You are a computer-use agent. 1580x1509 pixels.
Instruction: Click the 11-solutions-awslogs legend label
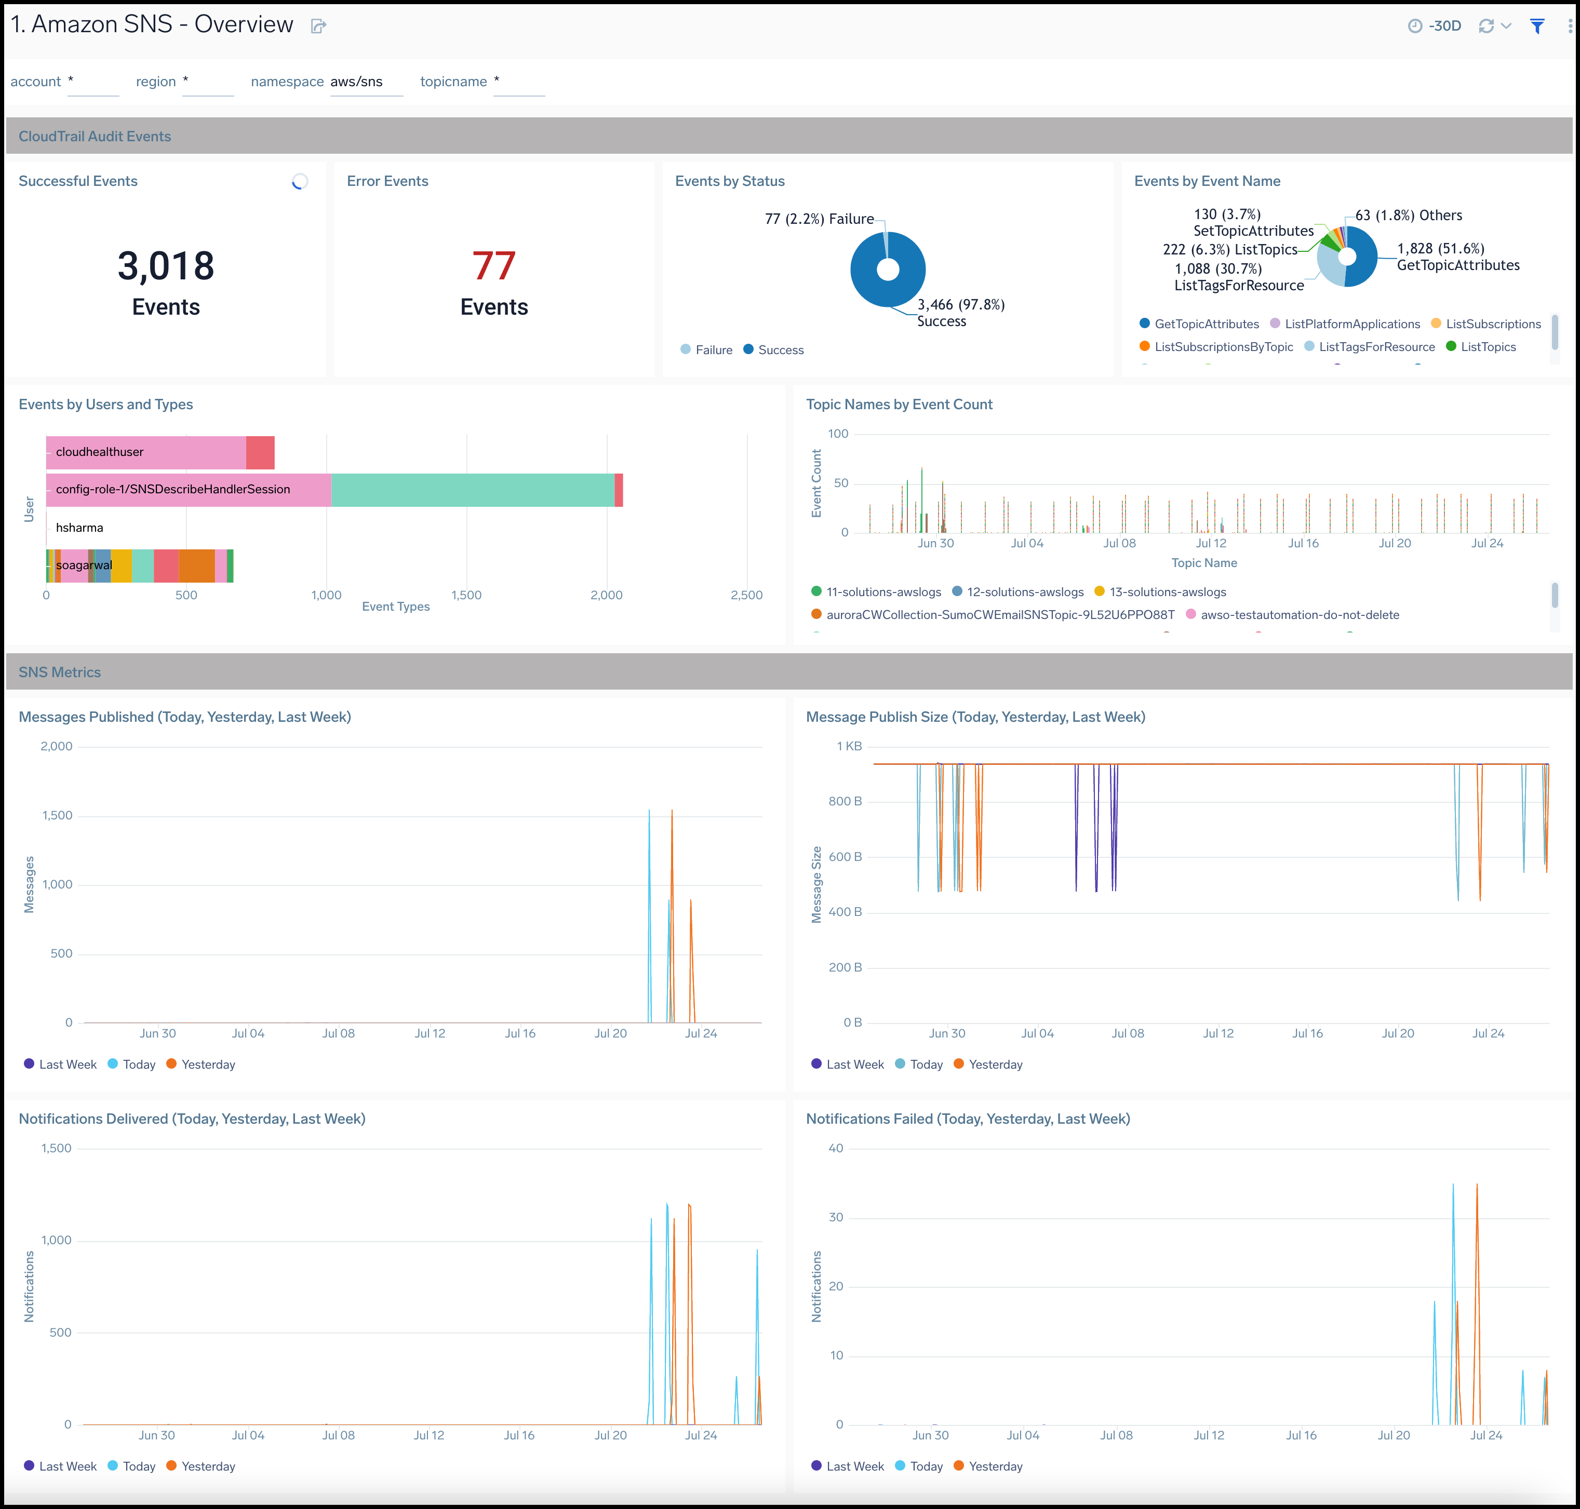[x=883, y=592]
